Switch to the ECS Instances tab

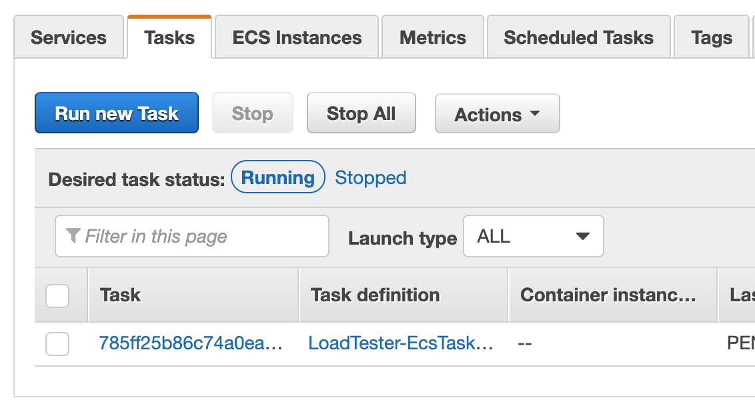[x=297, y=37]
